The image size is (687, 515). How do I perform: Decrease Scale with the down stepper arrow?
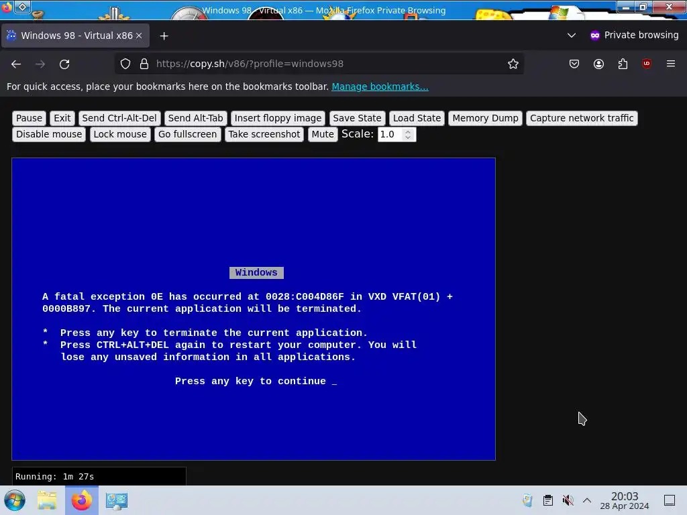408,137
